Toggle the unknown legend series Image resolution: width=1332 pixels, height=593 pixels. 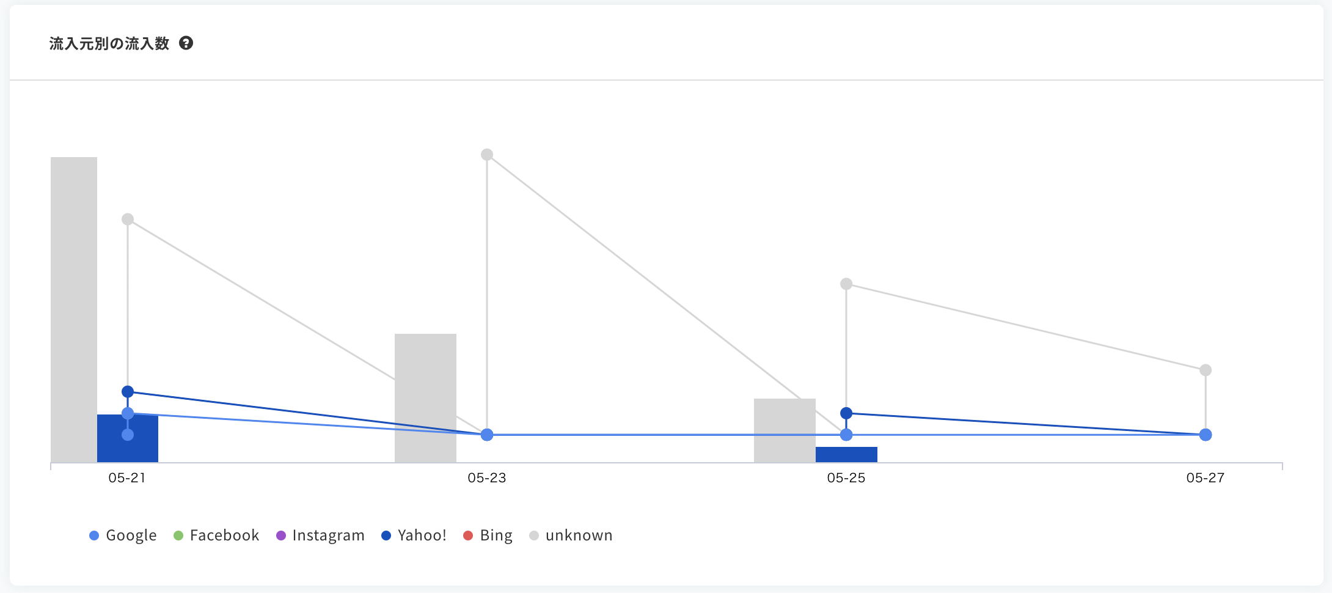(x=571, y=536)
